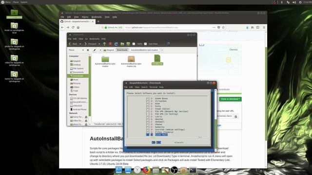Show later path buttons in location bar
Screen dimensions: 312x175
click(x=162, y=50)
